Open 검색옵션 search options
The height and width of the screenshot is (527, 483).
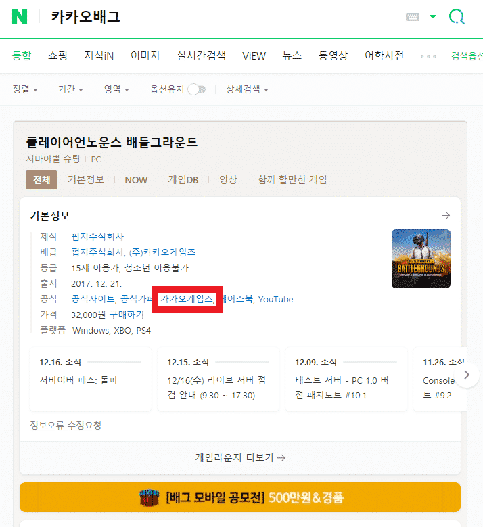point(467,55)
